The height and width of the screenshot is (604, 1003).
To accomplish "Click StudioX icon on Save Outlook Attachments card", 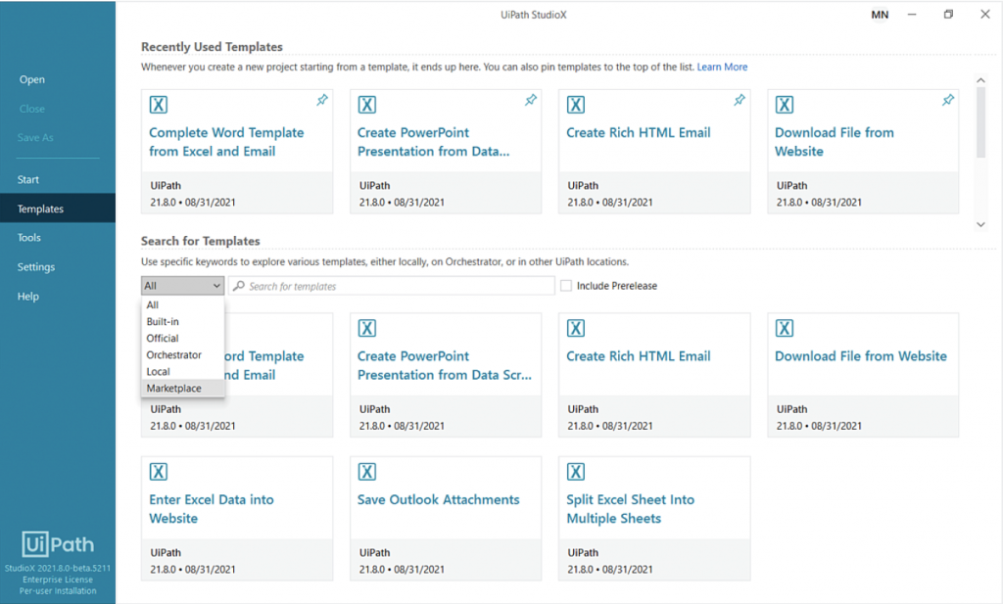I will pos(367,472).
